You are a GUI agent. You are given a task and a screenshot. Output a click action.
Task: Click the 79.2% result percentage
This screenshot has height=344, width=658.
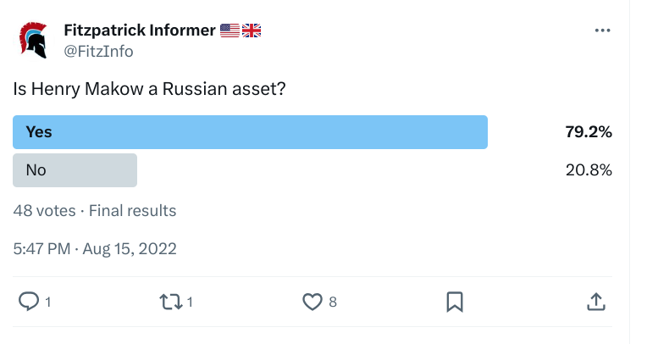coord(589,132)
